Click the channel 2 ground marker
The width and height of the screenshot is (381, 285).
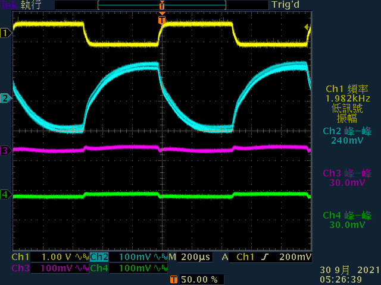pos(6,98)
